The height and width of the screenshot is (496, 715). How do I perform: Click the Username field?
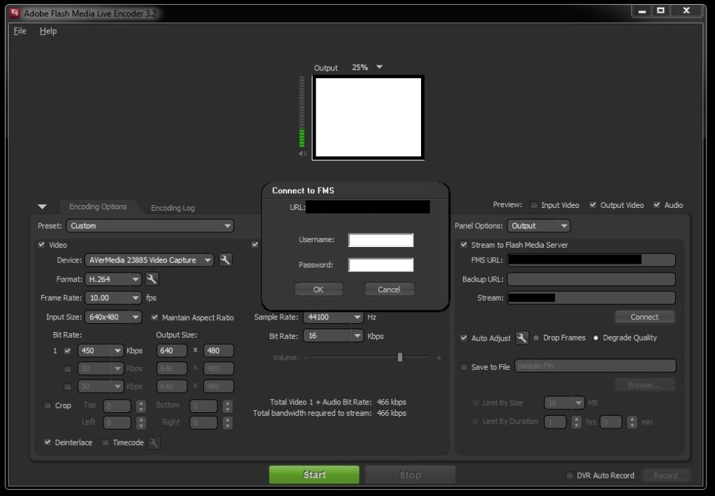point(381,240)
